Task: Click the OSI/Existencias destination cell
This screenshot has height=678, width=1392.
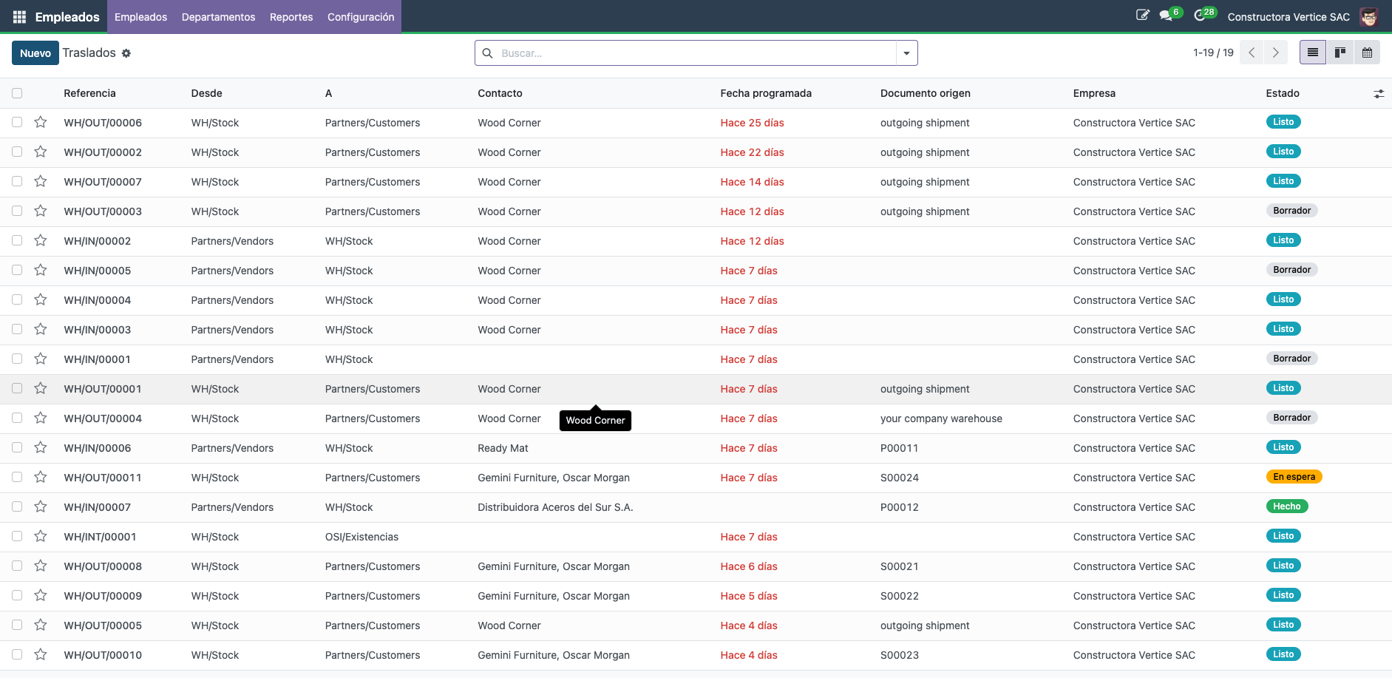Action: point(361,537)
